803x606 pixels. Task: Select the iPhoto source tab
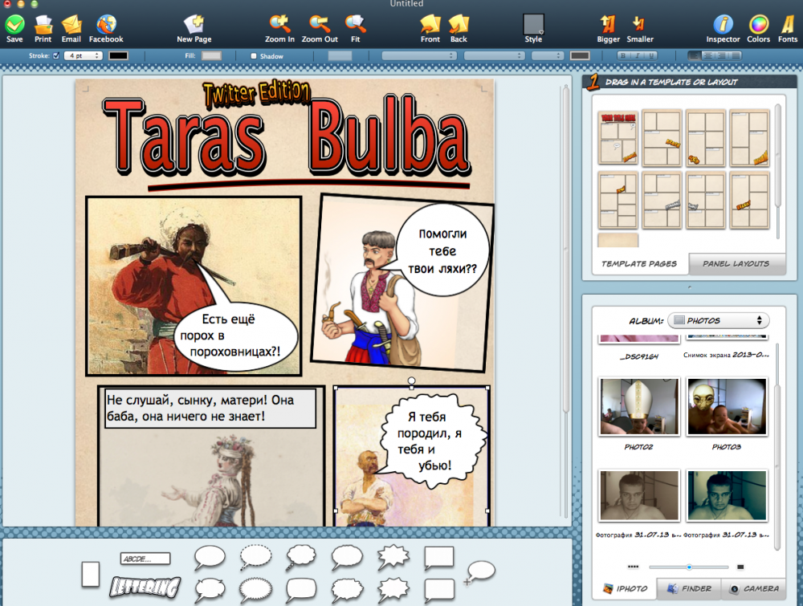pos(625,588)
